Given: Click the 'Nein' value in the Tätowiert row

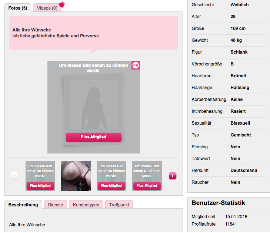Looking at the screenshot, I should pos(236,159).
